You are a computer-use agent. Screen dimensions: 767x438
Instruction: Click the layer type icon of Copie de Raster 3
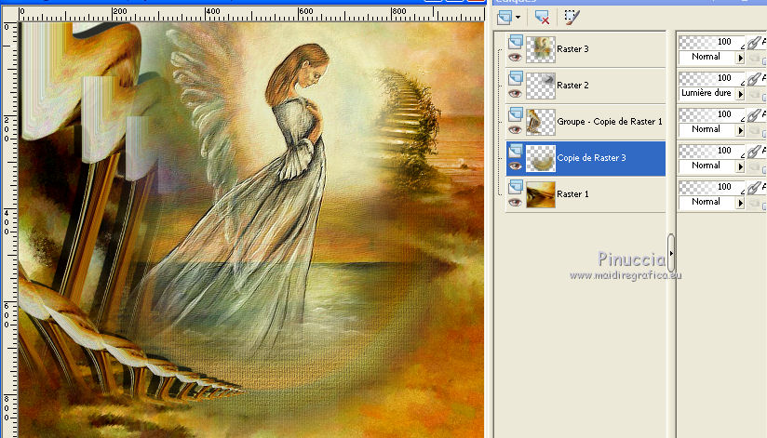coord(515,151)
